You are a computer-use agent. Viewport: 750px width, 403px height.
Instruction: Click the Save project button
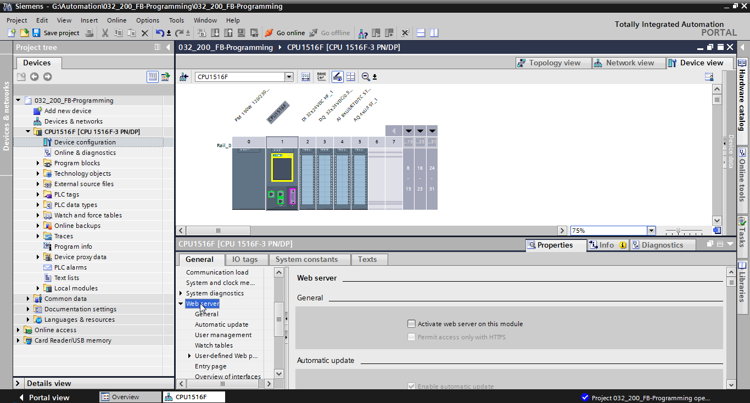click(55, 33)
